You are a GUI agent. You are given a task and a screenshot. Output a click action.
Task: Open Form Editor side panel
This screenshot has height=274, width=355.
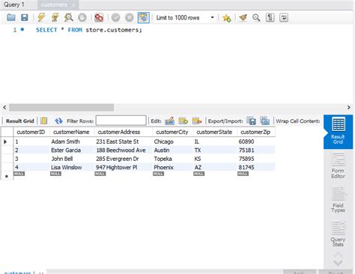click(x=338, y=165)
